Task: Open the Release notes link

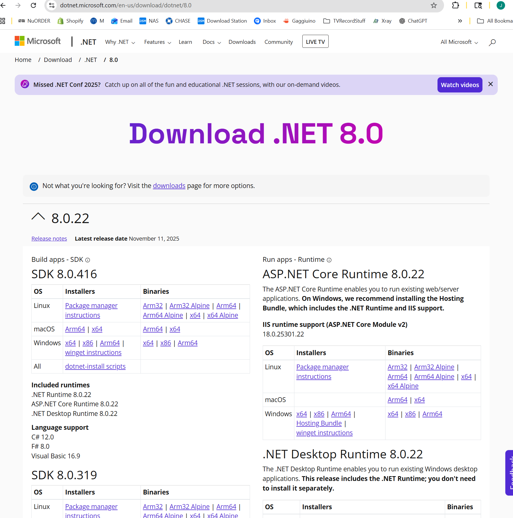Action: 49,238
